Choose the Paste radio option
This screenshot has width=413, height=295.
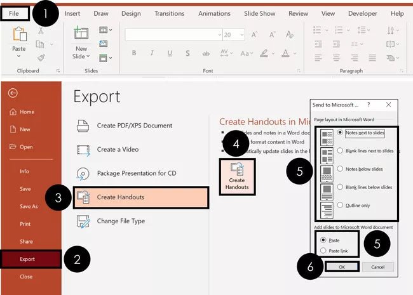click(330, 240)
